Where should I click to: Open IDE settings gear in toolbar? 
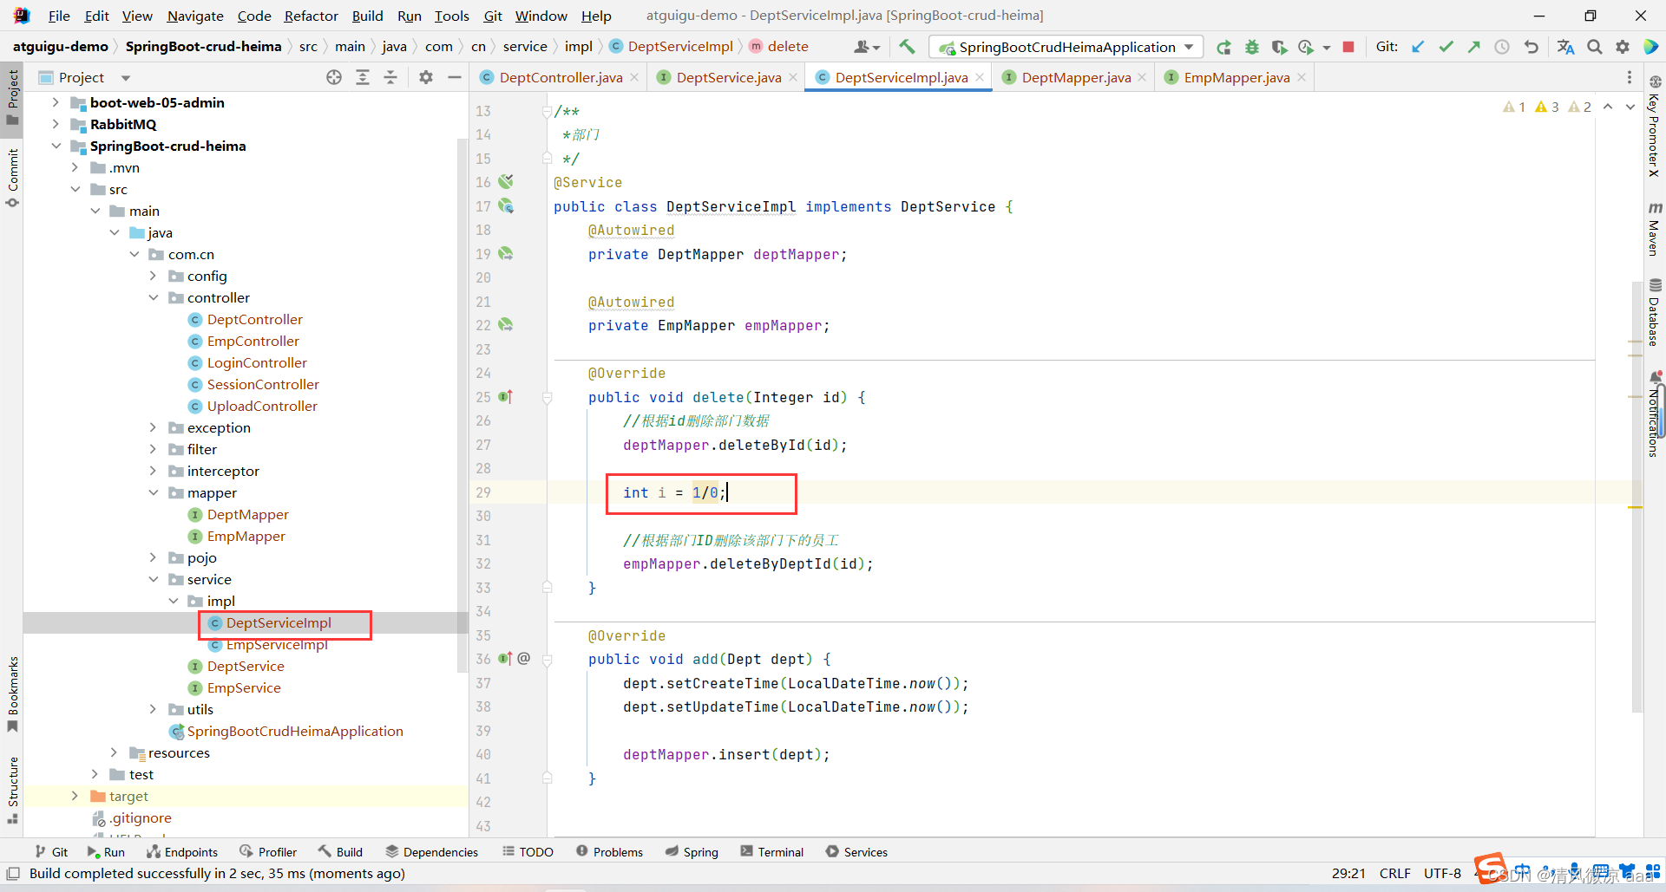click(1623, 47)
